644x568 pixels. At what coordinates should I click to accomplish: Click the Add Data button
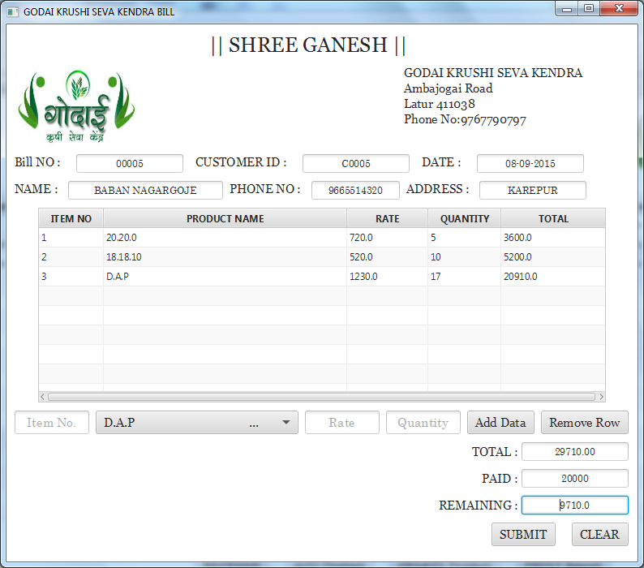[x=500, y=423]
